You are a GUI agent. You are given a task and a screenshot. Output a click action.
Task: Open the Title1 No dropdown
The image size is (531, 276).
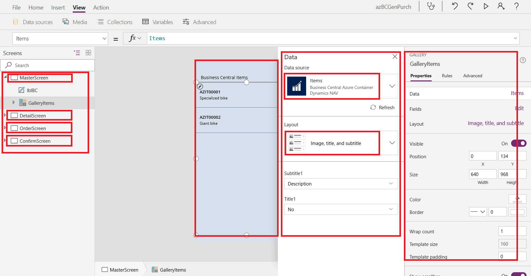341,209
